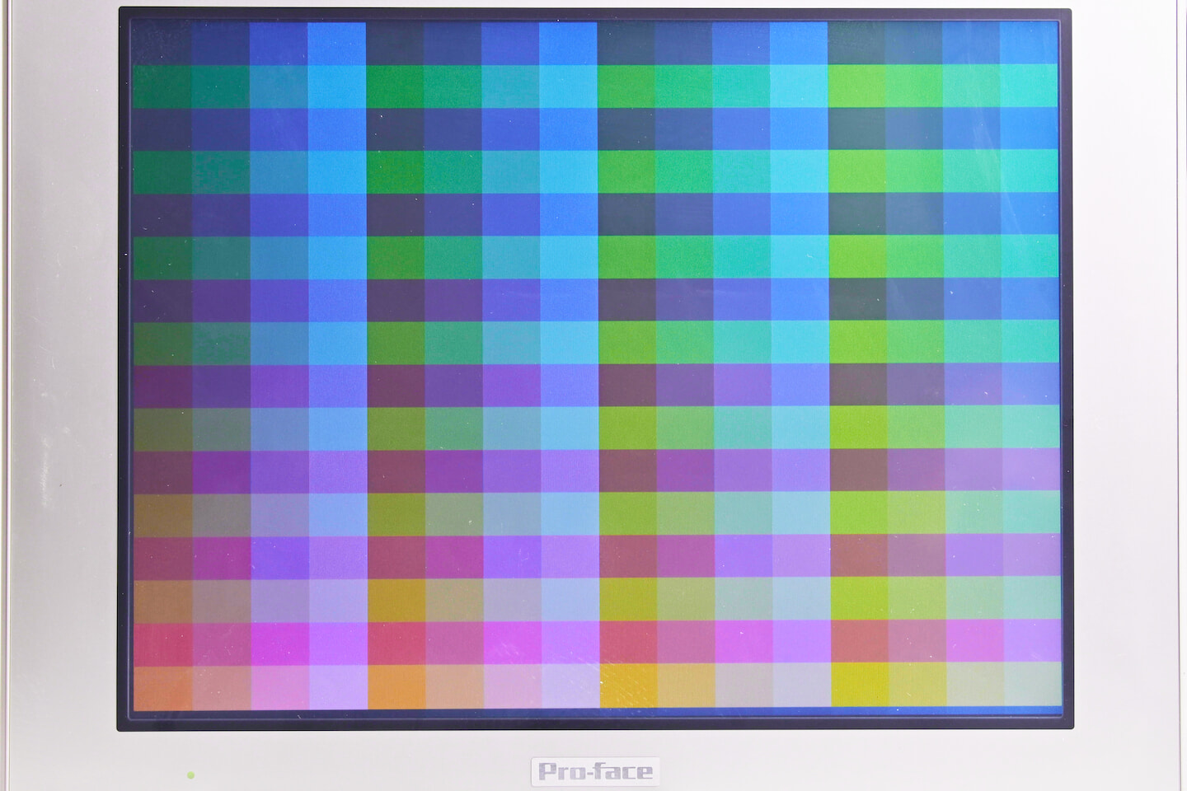This screenshot has height=791, width=1187.
Task: Select the dark navy swatch in top-left corner
Action: click(162, 41)
